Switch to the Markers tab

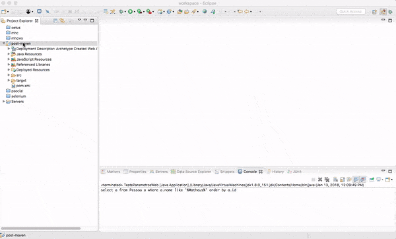click(x=111, y=172)
